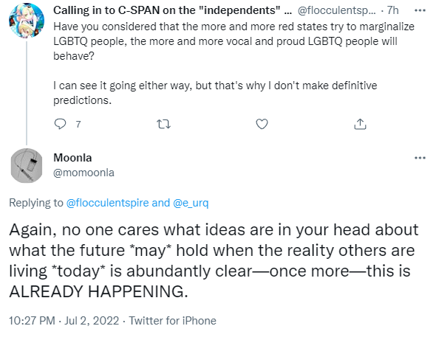View the anime profile avatar of first poster

[x=27, y=20]
